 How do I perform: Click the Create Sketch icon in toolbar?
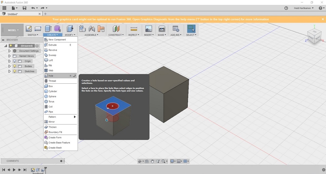tap(28, 29)
